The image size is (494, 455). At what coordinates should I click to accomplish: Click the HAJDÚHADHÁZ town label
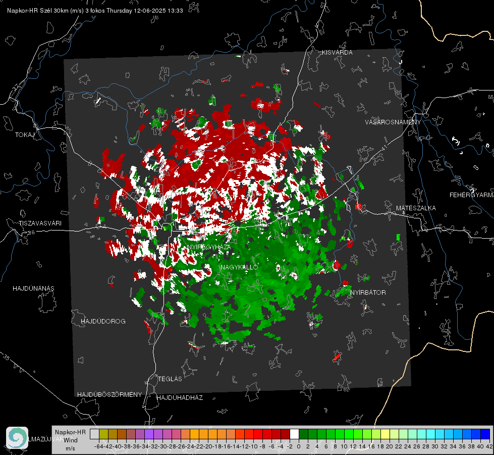pyautogui.click(x=180, y=397)
